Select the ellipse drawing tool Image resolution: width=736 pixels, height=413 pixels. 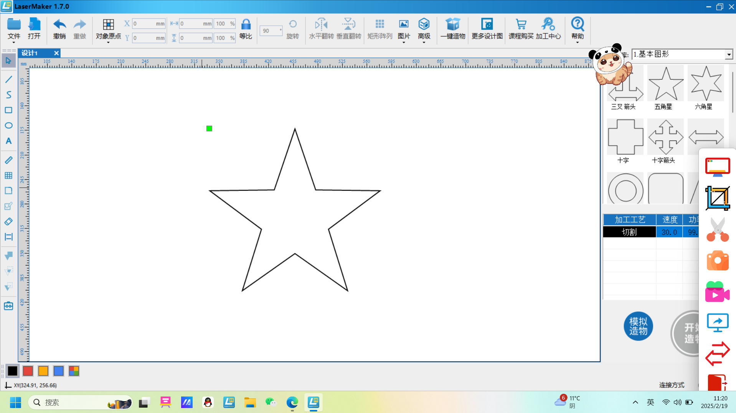[x=8, y=126]
